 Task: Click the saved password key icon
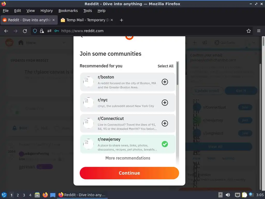point(57,31)
